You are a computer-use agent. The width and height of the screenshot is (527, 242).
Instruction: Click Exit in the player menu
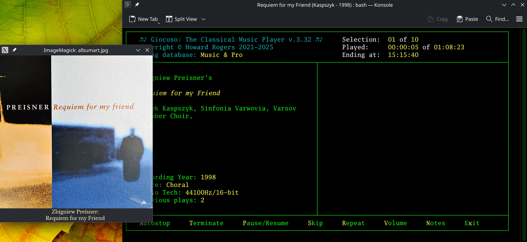pyautogui.click(x=472, y=223)
